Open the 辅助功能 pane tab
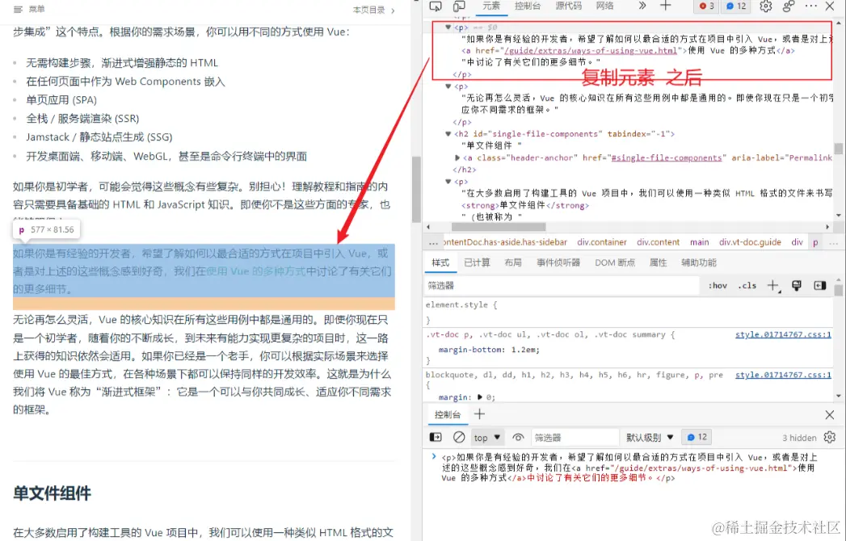Viewport: 846px width, 541px height. tap(698, 262)
